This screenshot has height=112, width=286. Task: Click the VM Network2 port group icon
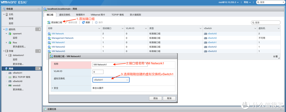49,47
